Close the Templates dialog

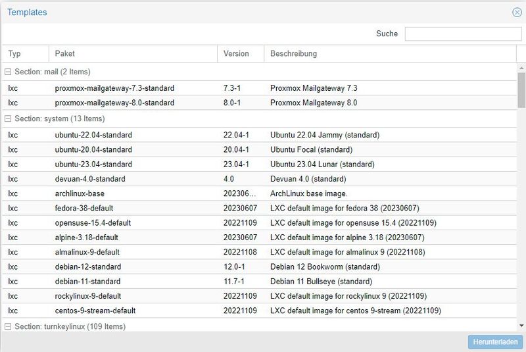[x=517, y=13]
